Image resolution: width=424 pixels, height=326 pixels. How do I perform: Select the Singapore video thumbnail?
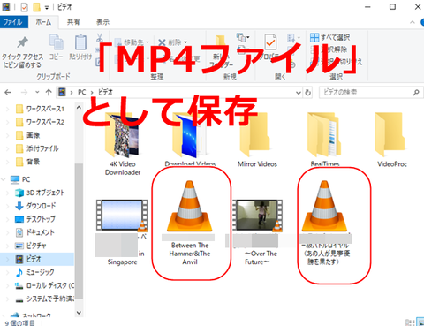pos(122,215)
